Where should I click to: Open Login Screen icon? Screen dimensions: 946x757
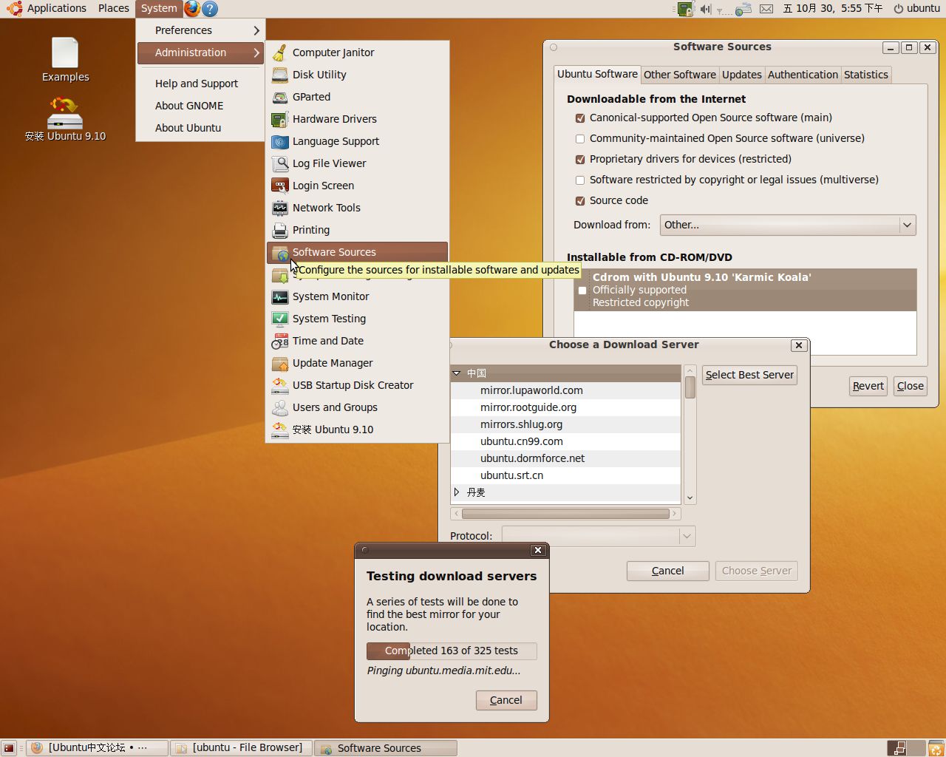pos(280,186)
